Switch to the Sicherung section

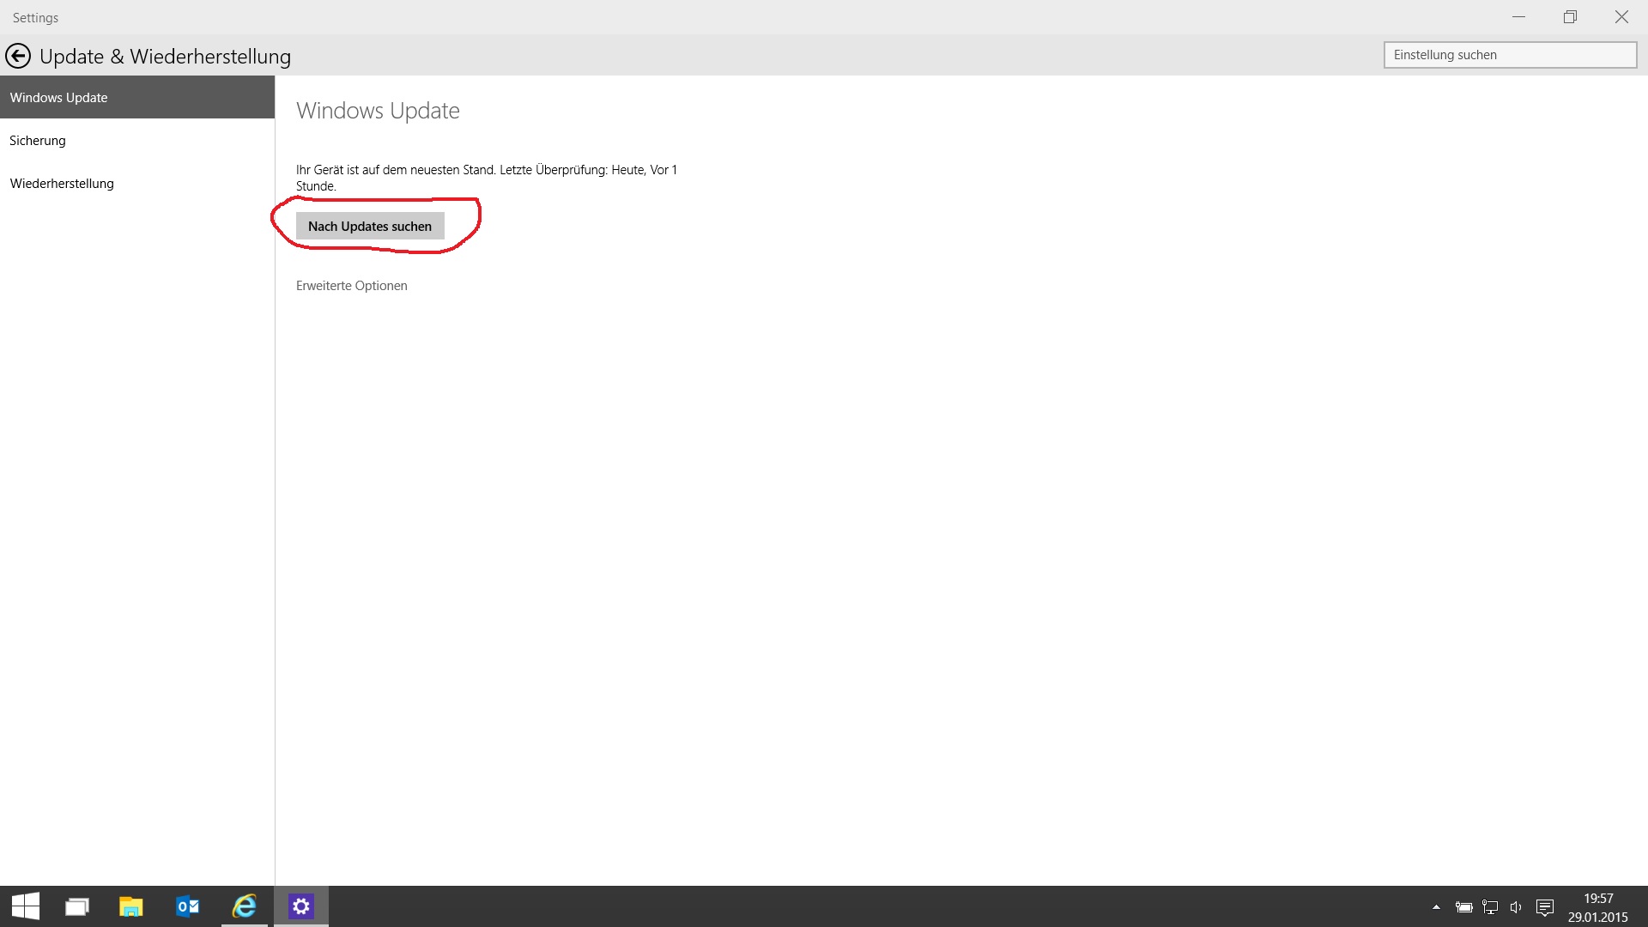137,140
